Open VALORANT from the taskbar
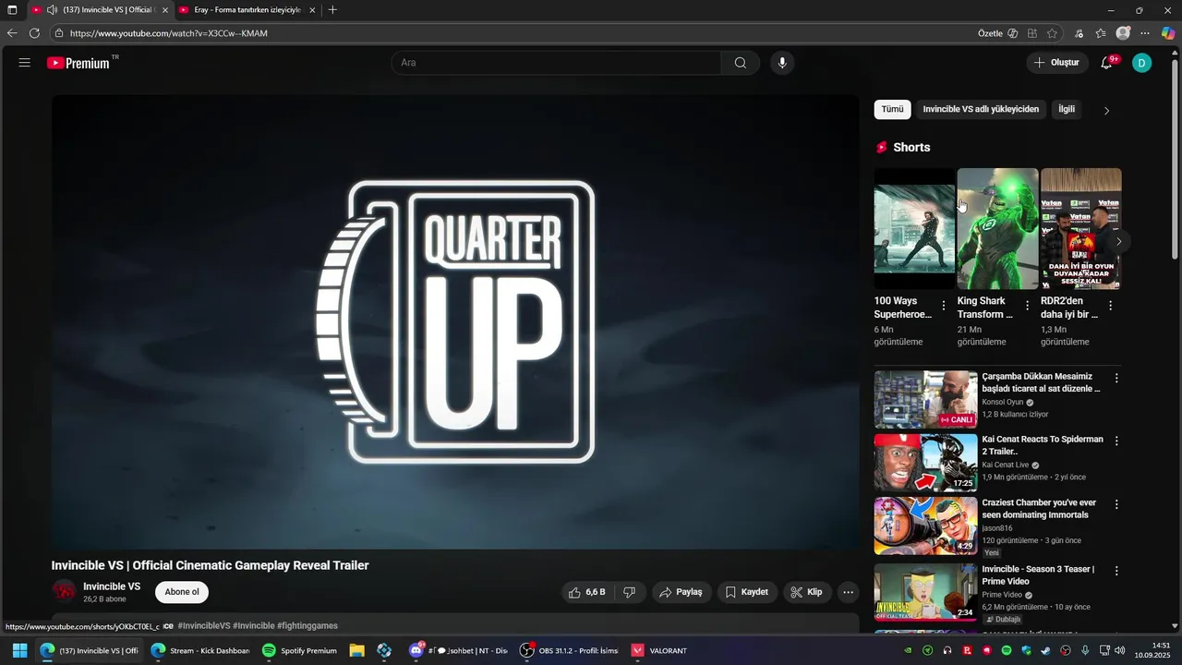 (x=659, y=650)
